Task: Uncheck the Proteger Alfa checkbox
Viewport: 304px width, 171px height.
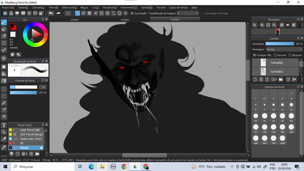Action: click(x=254, y=55)
